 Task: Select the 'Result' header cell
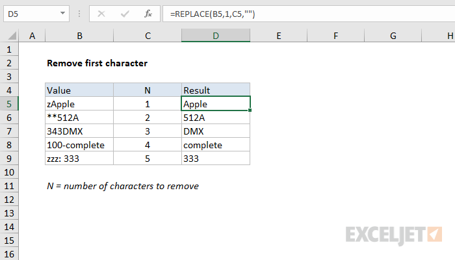click(216, 90)
